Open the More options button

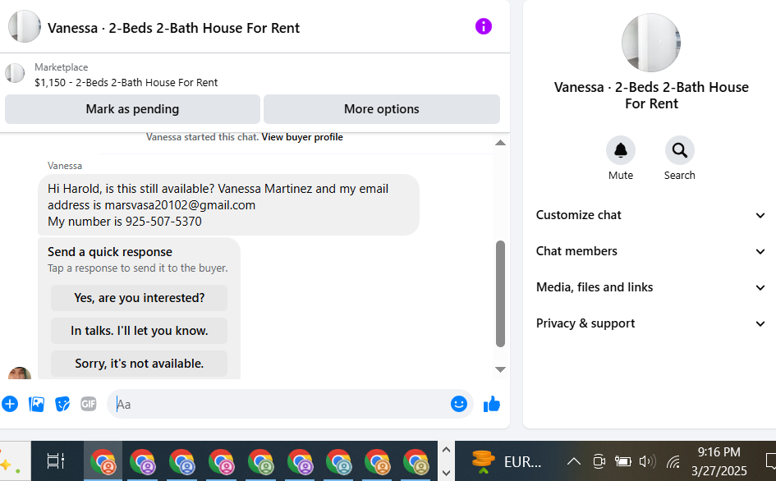point(382,109)
